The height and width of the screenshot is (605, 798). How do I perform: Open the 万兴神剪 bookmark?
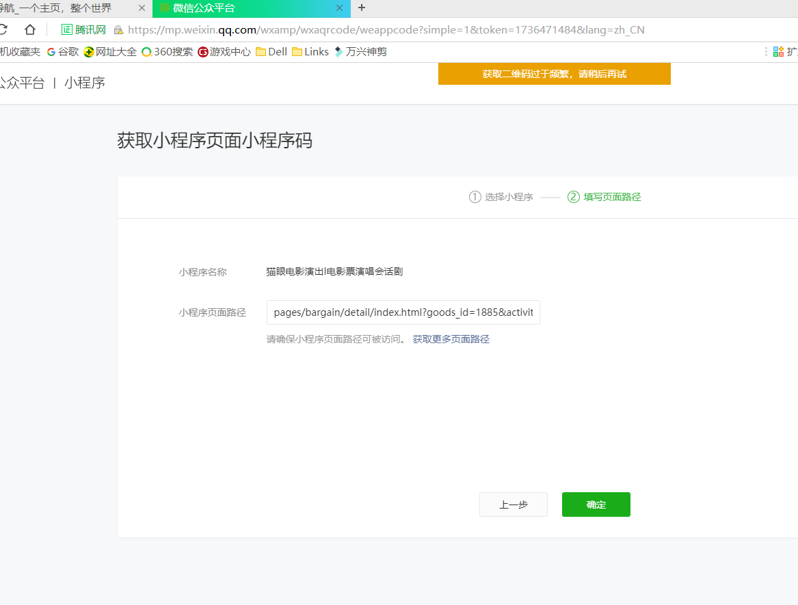tap(360, 52)
